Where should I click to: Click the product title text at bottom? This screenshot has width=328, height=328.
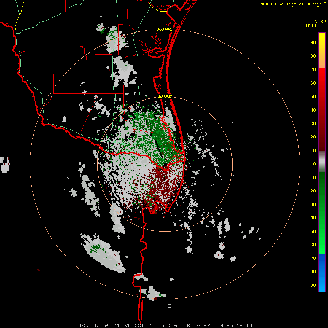tap(164, 325)
